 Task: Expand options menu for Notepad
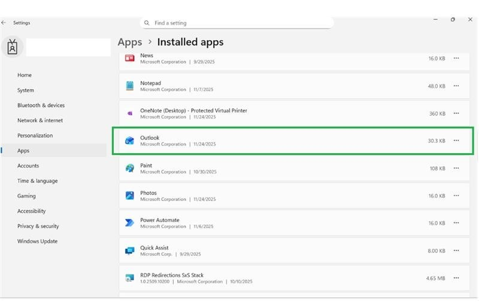click(456, 86)
